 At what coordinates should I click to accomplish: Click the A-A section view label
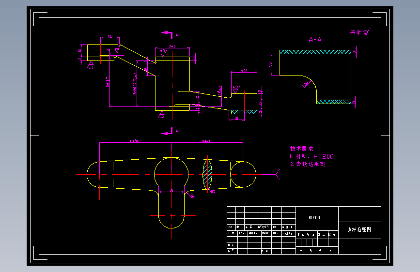click(x=315, y=40)
